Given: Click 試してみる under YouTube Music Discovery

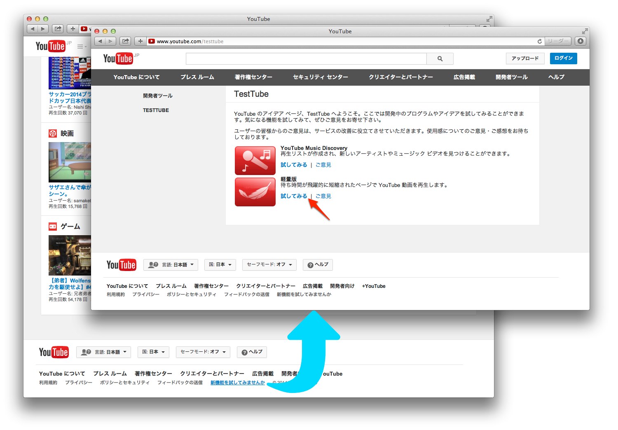Looking at the screenshot, I should [x=294, y=165].
